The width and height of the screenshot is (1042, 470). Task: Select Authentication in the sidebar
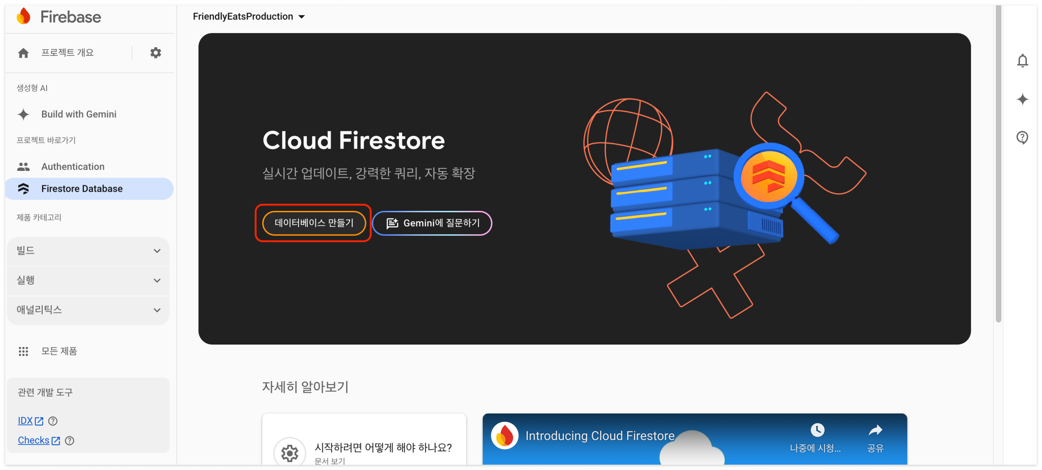pyautogui.click(x=73, y=167)
